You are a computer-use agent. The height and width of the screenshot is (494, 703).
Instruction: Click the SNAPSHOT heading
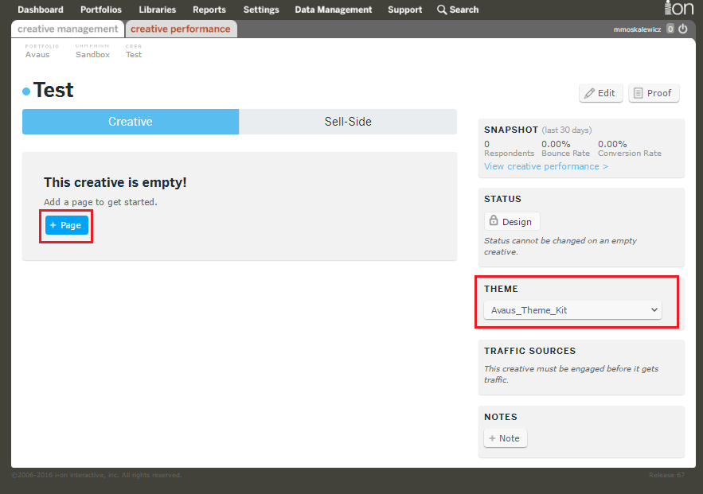[x=511, y=130]
